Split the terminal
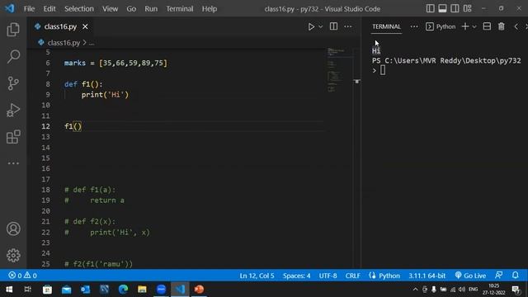The height and width of the screenshot is (297, 528). tap(487, 26)
